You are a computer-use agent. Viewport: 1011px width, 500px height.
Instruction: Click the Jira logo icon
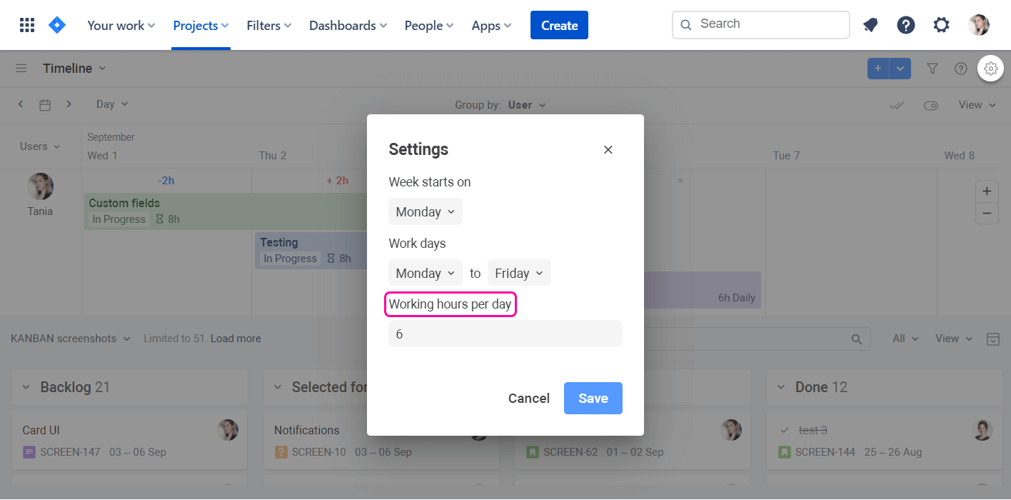57,26
